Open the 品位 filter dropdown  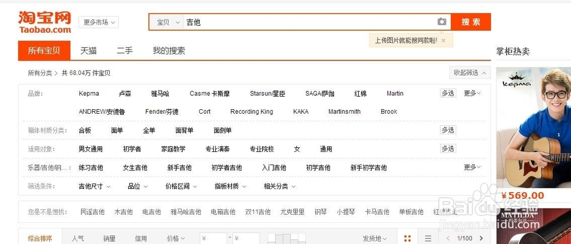coord(138,186)
